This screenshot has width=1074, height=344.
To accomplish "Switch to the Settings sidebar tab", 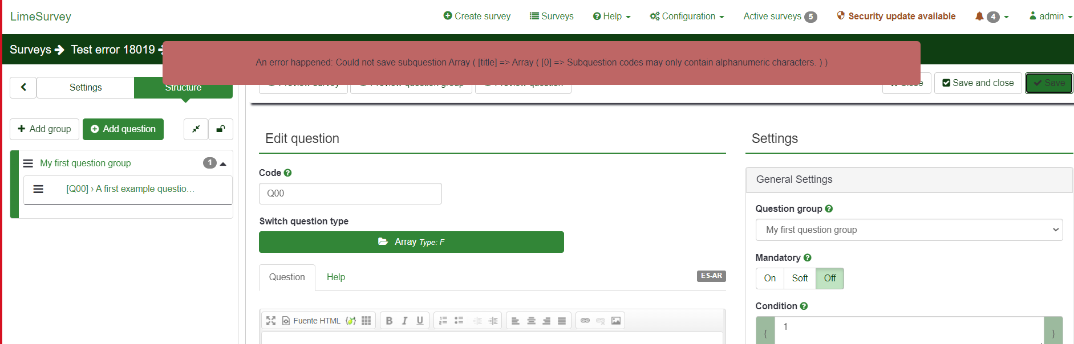I will coord(86,88).
